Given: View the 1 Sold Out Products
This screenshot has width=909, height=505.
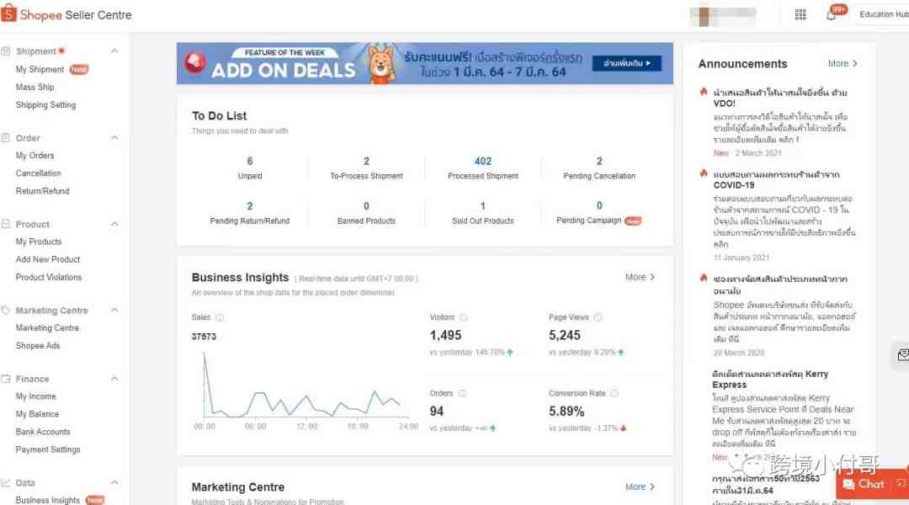Looking at the screenshot, I should tap(483, 213).
